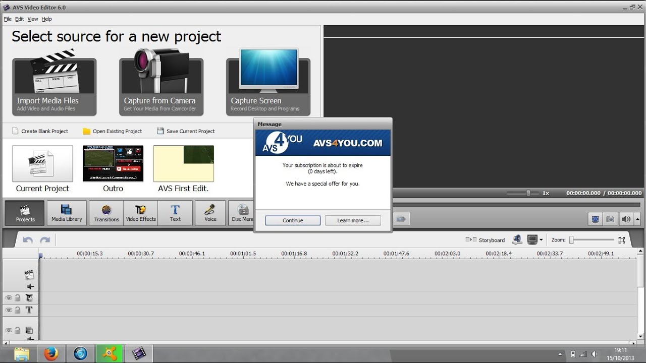
Task: Hide the video effects track eye icon
Action: pyautogui.click(x=9, y=298)
